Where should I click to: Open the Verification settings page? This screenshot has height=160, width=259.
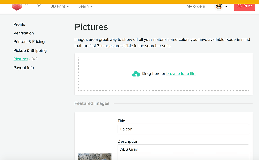click(24, 33)
